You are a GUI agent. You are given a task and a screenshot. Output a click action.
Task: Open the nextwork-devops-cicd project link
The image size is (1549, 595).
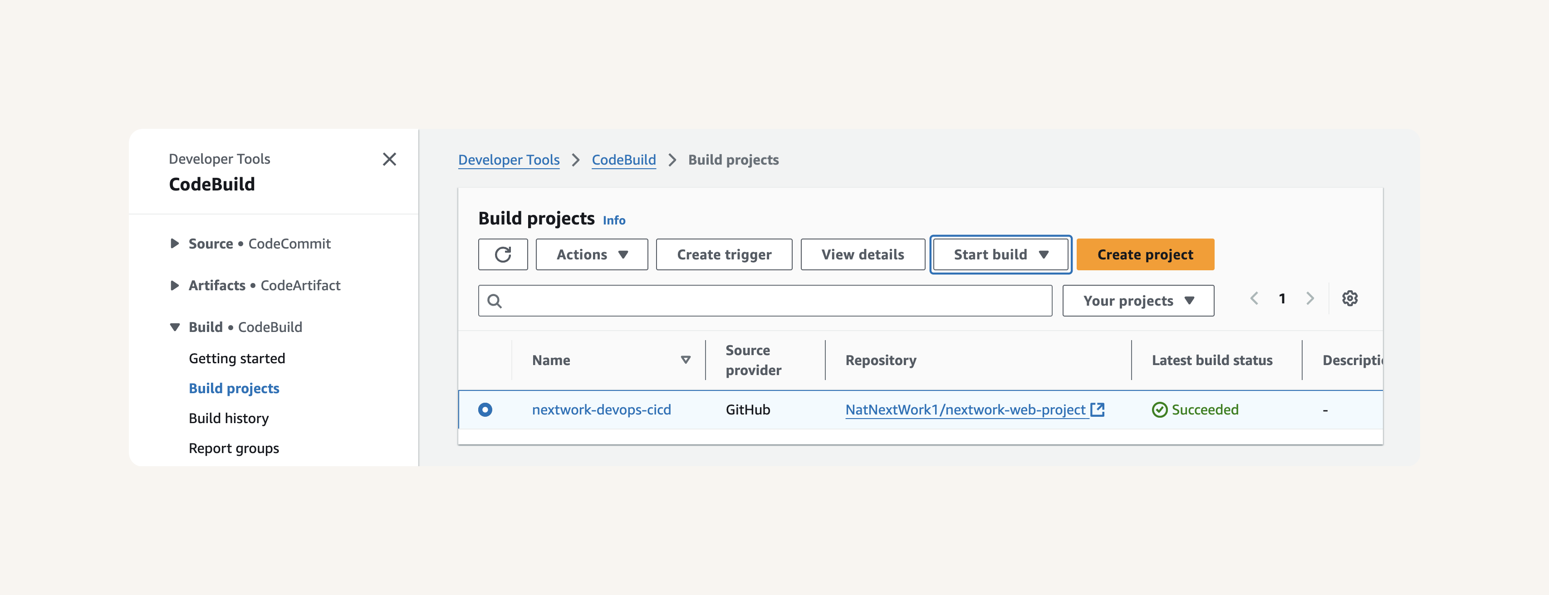pyautogui.click(x=601, y=410)
